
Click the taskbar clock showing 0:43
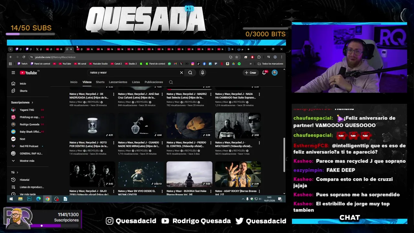(269, 199)
